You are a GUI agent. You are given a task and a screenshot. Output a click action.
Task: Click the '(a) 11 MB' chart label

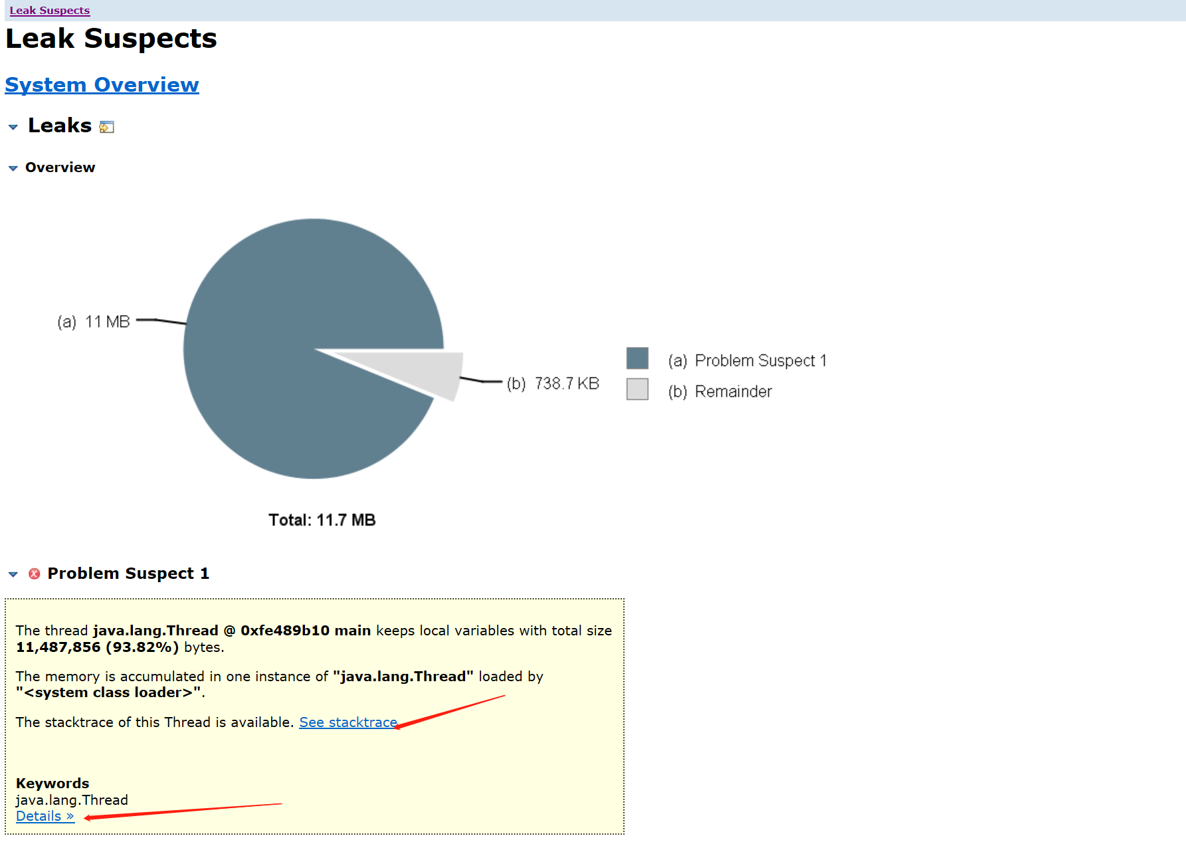tap(94, 322)
